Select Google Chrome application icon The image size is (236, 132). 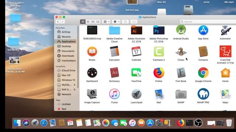click(x=203, y=73)
